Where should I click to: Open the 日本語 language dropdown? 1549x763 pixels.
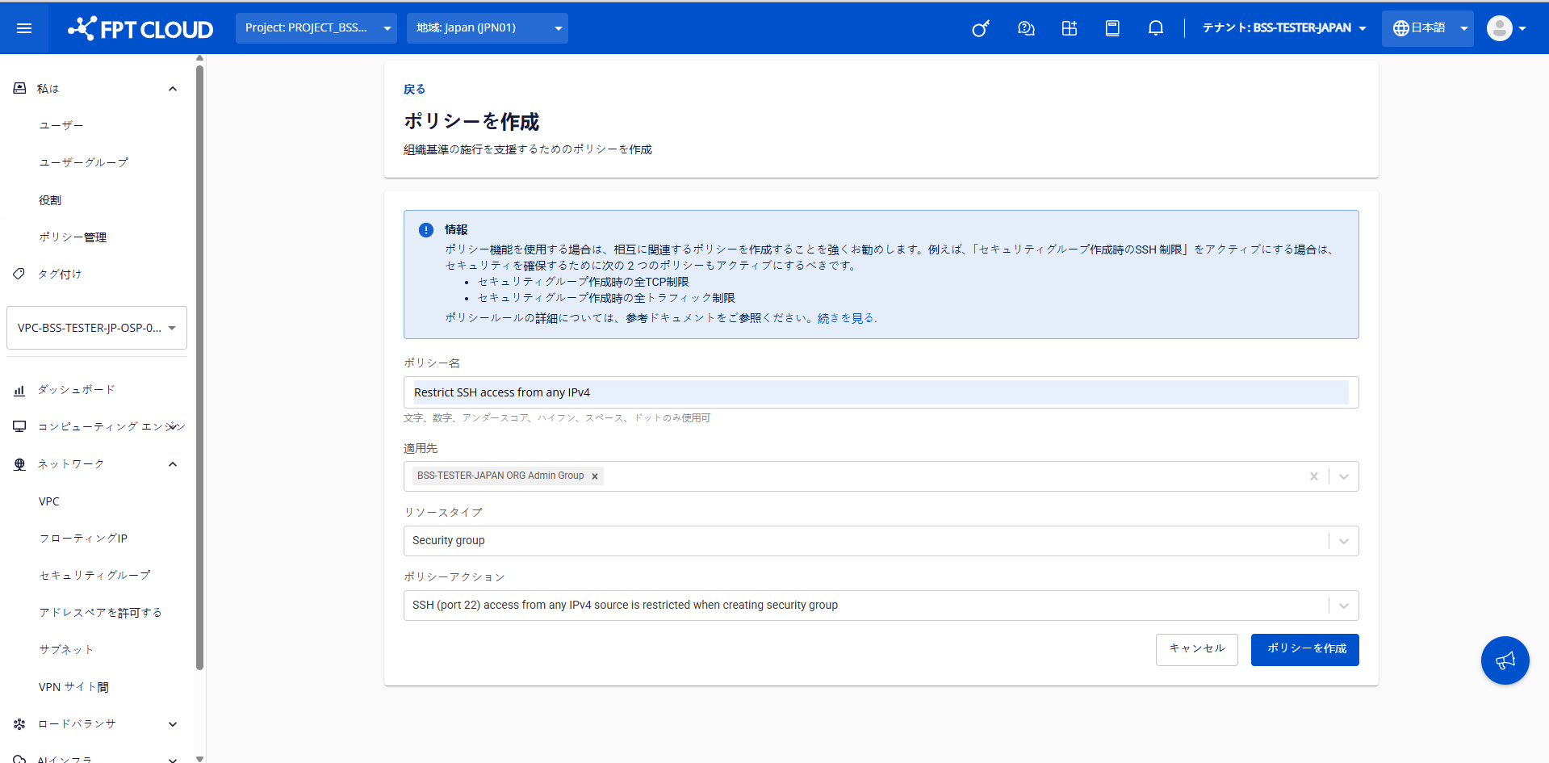[1428, 28]
